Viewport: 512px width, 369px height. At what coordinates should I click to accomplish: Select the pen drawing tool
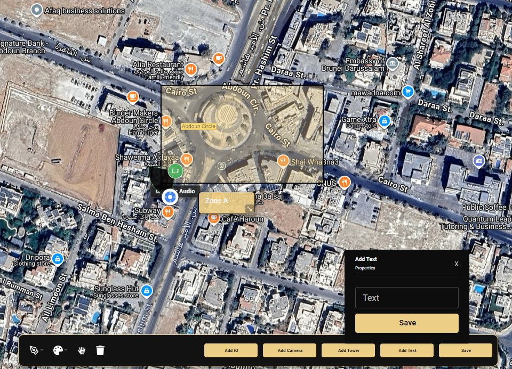[34, 350]
